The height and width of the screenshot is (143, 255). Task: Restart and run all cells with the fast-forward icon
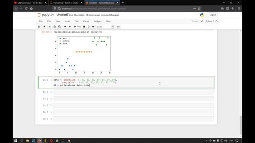coord(93,27)
